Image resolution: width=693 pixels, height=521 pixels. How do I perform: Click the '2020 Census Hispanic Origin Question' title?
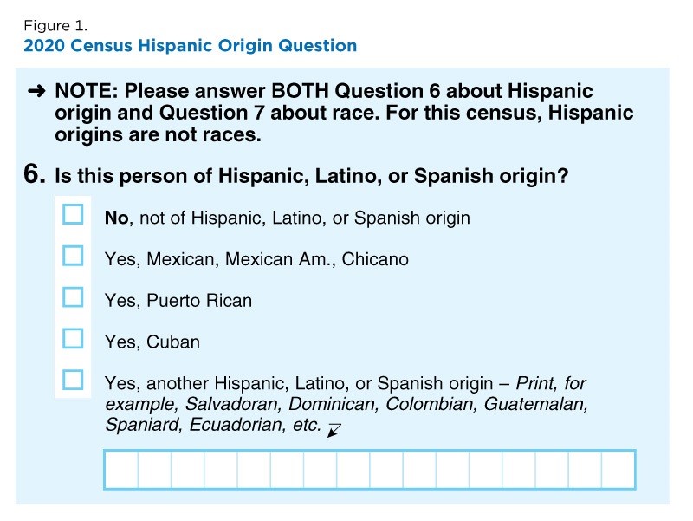190,46
